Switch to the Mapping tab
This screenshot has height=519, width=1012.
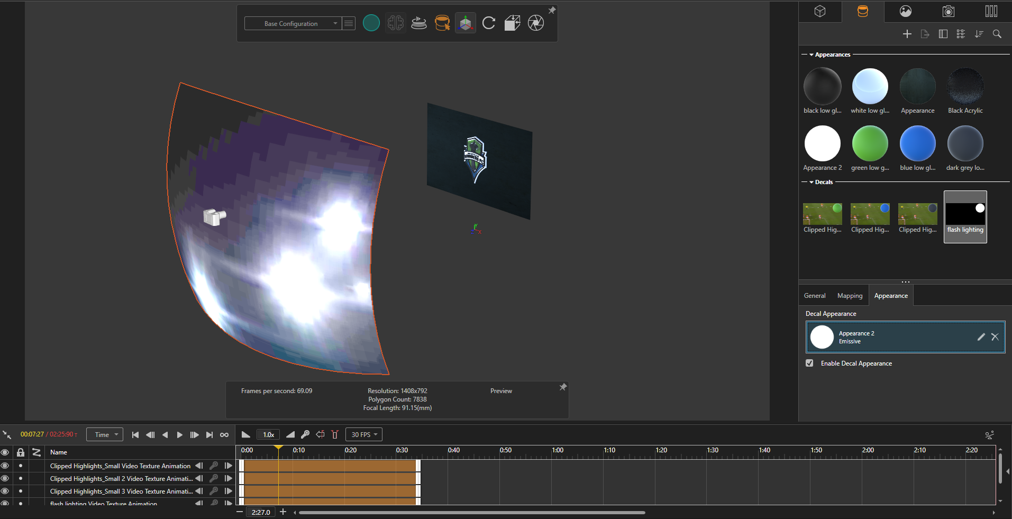tap(850, 296)
